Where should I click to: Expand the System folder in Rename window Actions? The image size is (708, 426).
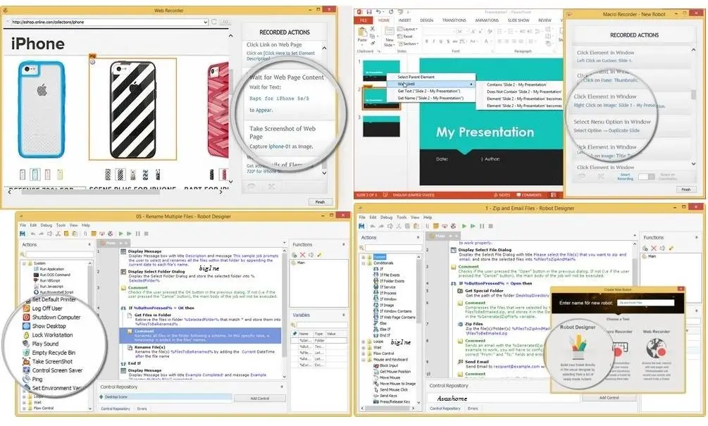(x=24, y=263)
